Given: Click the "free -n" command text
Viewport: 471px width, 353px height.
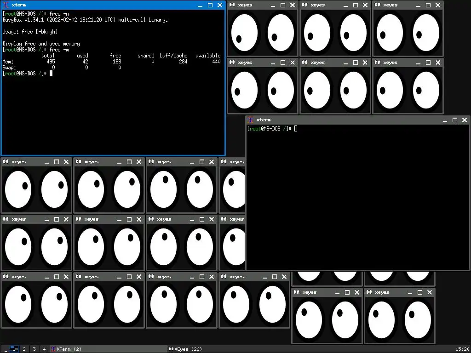Looking at the screenshot, I should [59, 14].
